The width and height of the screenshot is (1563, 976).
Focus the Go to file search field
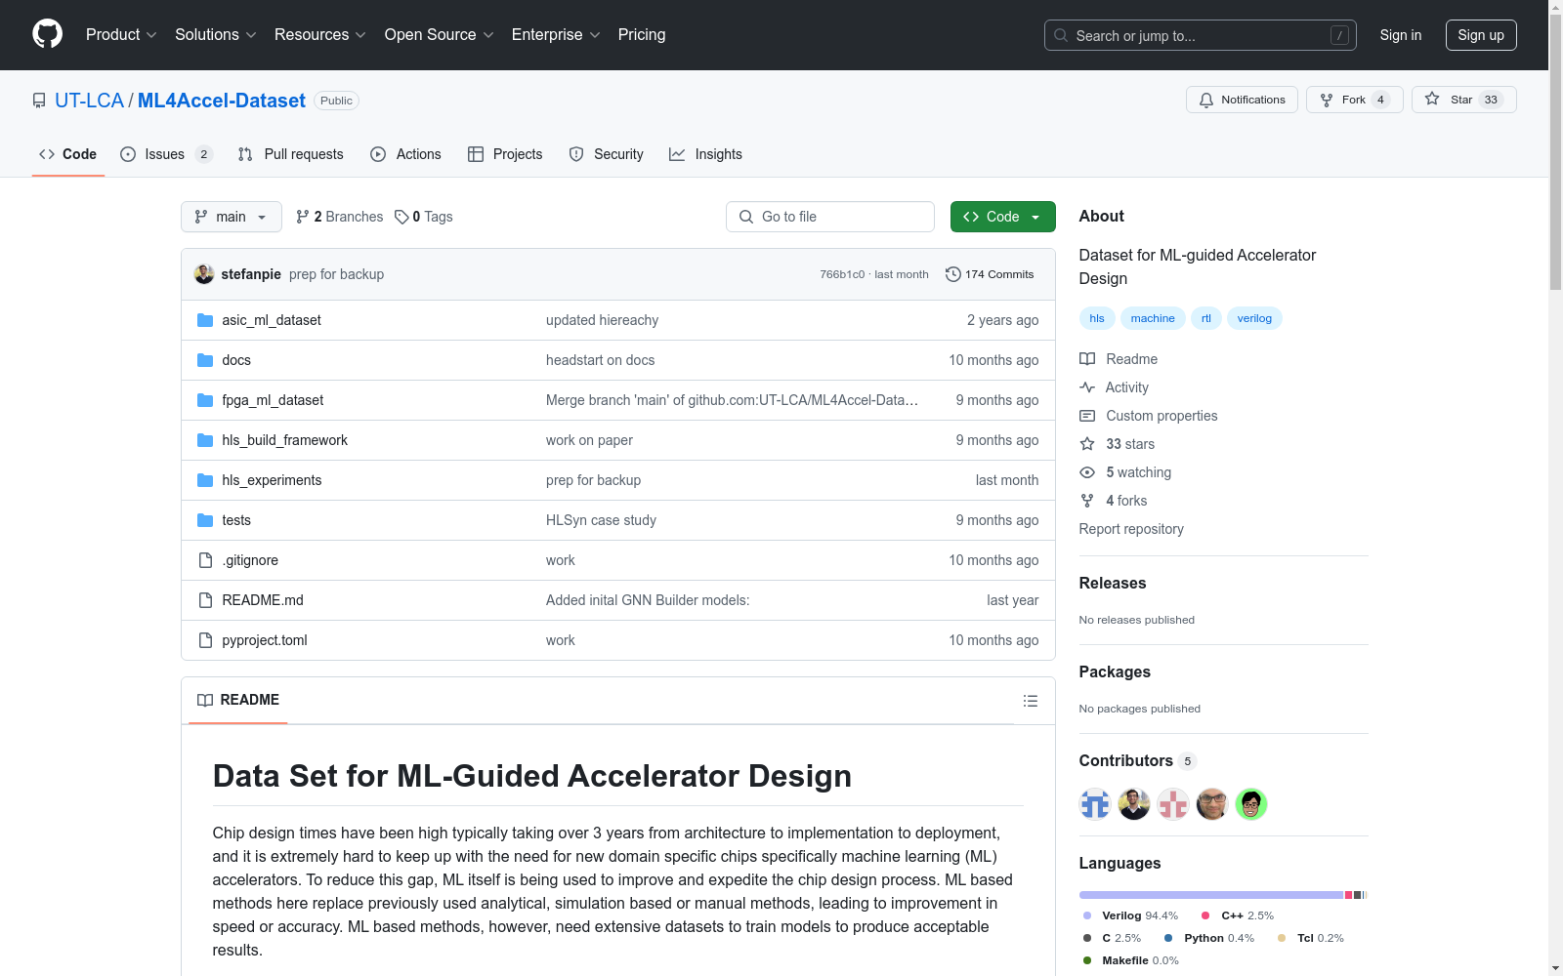(x=830, y=217)
